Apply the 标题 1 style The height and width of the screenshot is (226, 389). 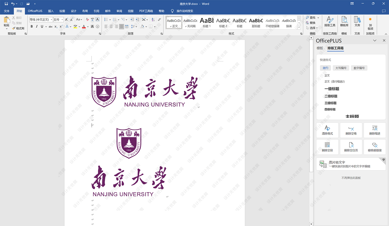(x=207, y=22)
